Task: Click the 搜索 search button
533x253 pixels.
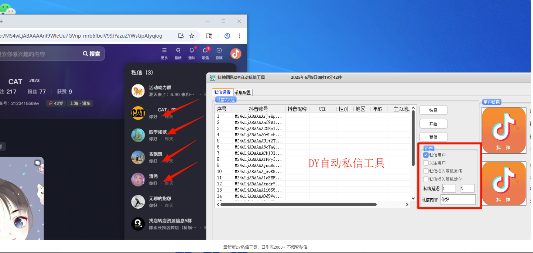Action: tap(92, 54)
